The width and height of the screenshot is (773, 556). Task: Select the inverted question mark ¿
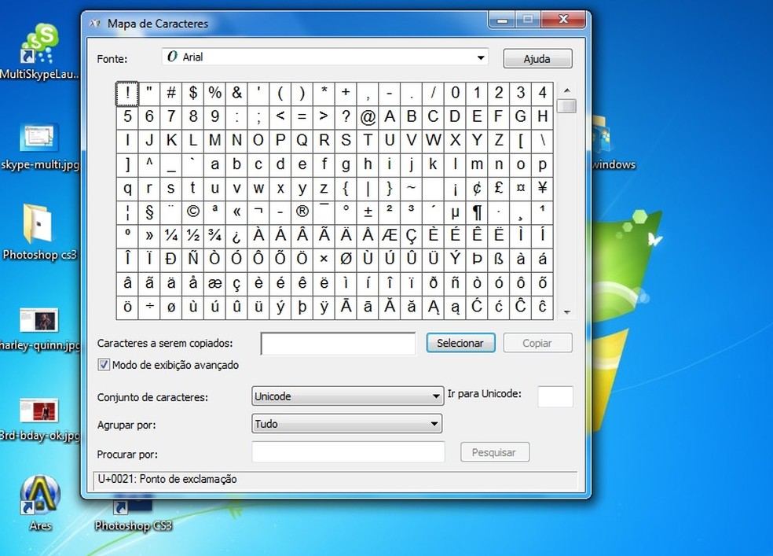[x=236, y=236]
